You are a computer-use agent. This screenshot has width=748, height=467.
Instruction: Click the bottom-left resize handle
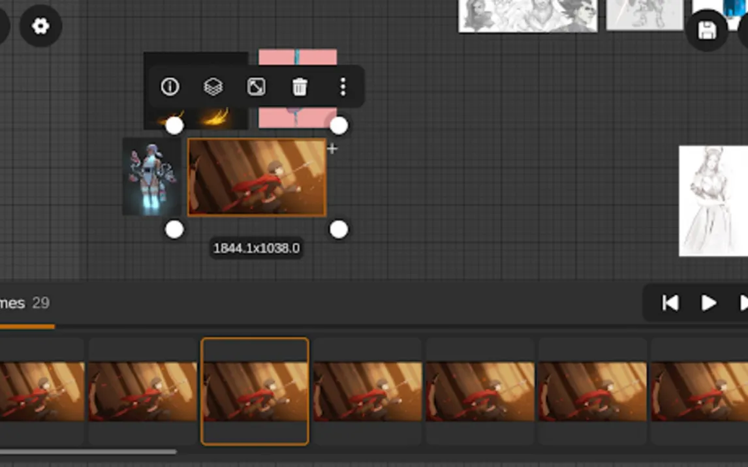(174, 230)
